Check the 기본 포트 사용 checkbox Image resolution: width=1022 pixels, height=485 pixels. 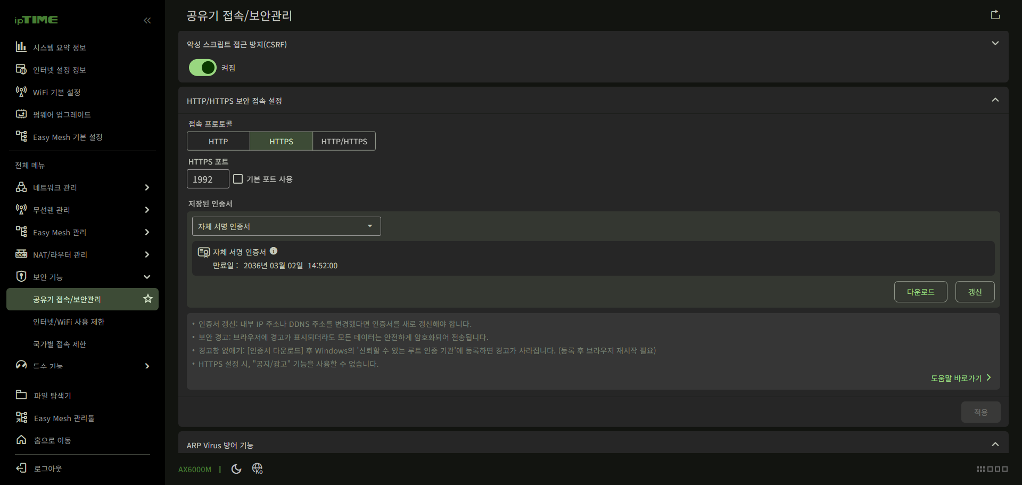point(238,179)
